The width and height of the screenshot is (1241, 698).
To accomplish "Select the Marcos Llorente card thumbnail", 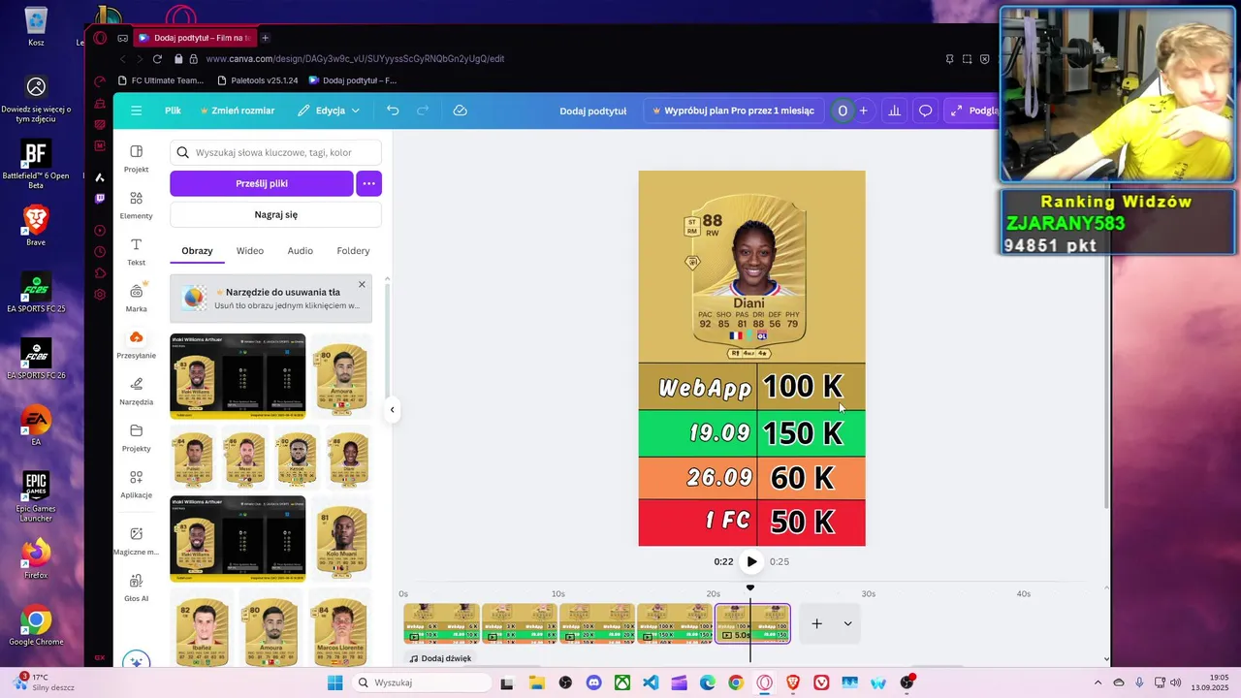I will tap(338, 632).
